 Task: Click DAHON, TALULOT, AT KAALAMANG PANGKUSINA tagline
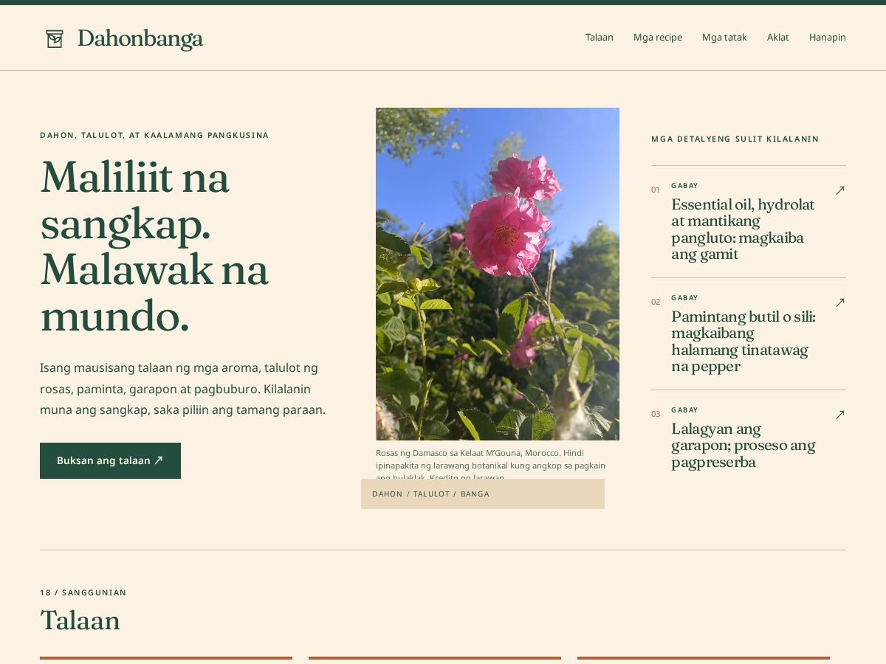click(x=154, y=135)
